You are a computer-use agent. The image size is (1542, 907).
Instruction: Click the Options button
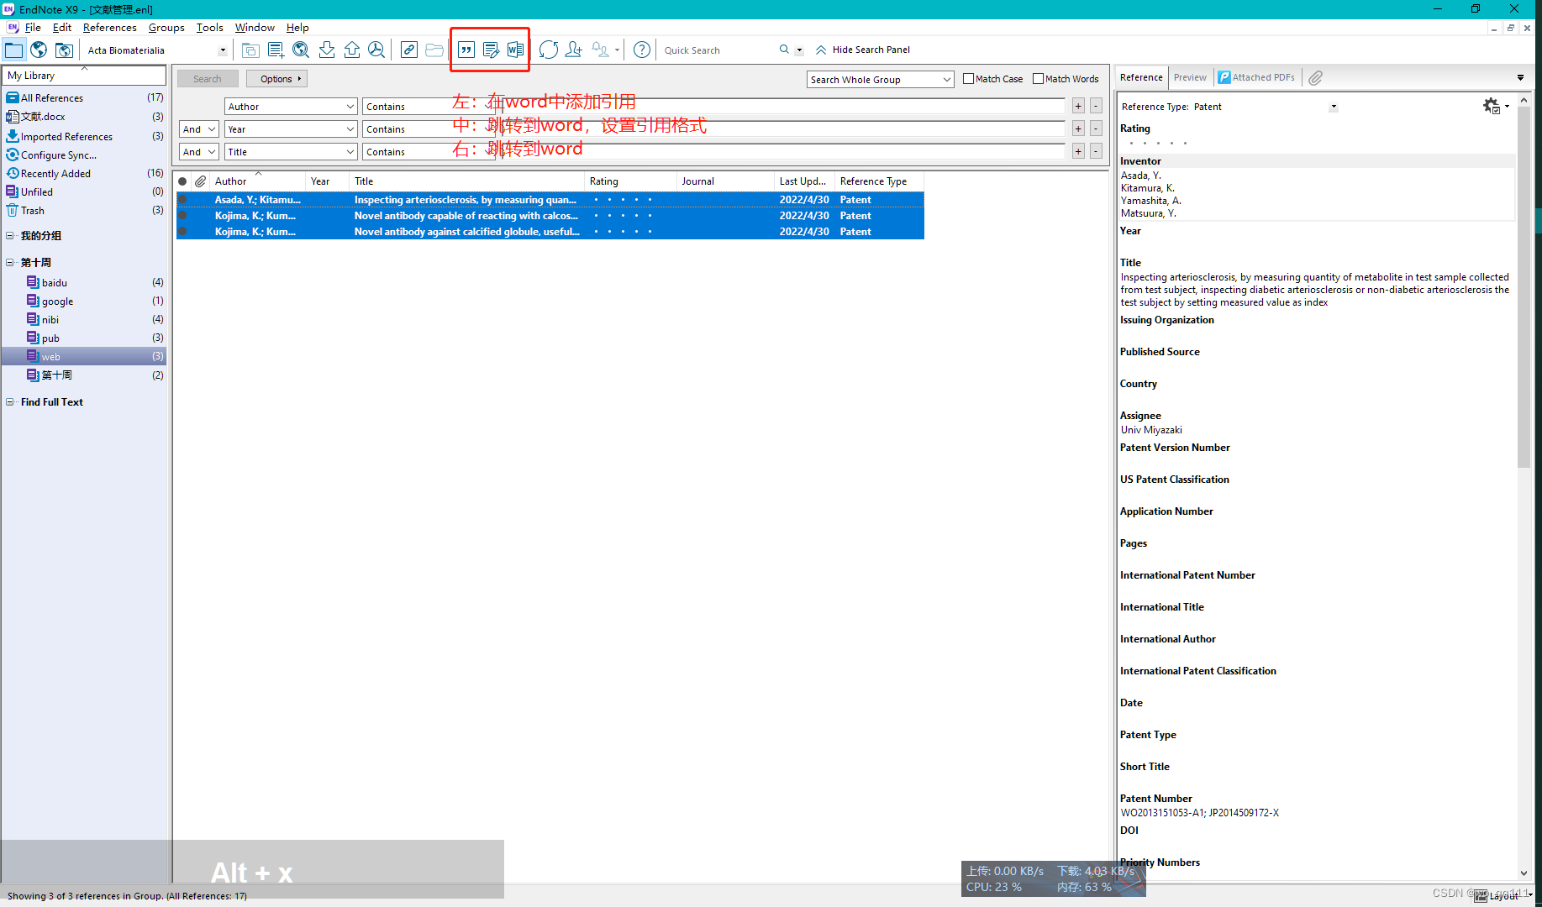(276, 79)
